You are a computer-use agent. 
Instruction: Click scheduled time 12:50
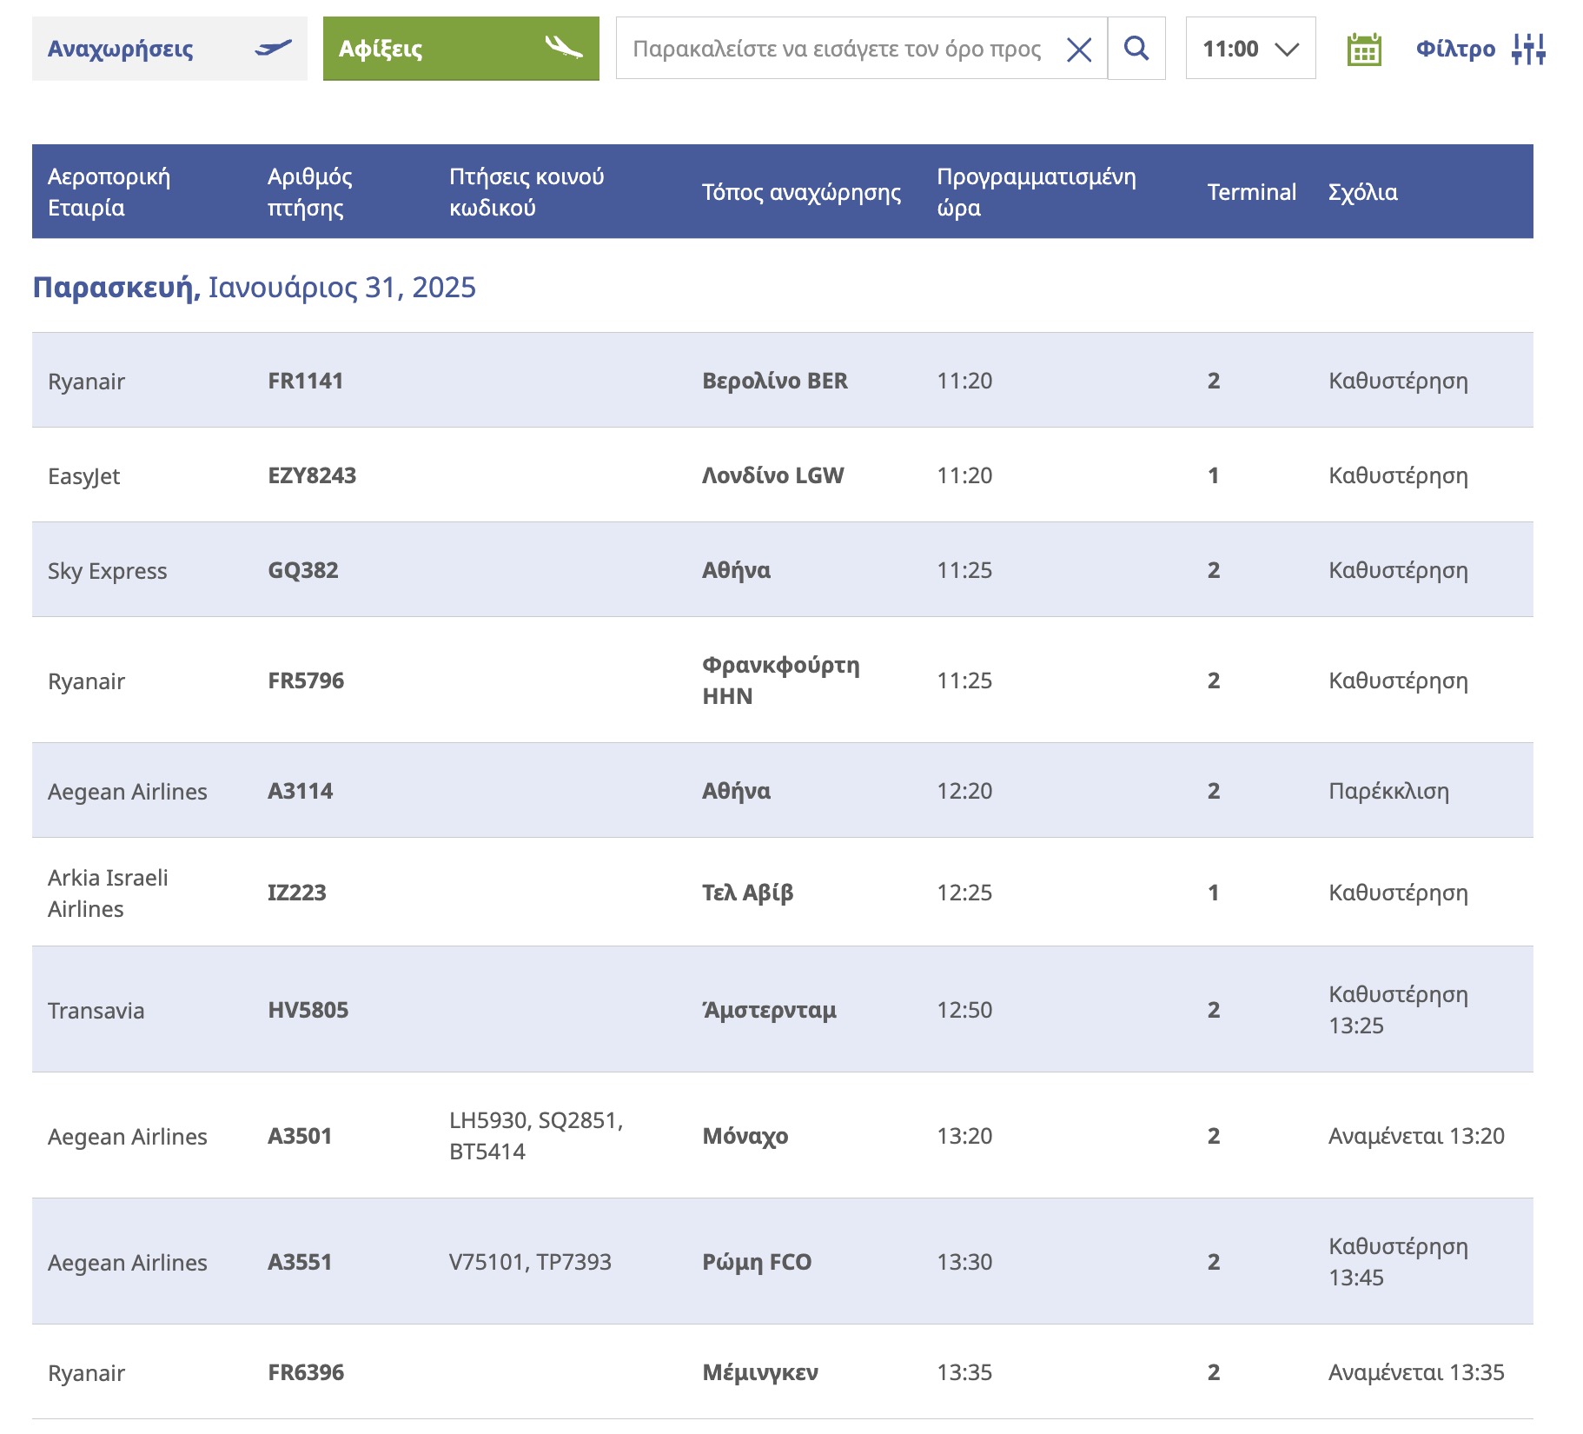tap(964, 1010)
